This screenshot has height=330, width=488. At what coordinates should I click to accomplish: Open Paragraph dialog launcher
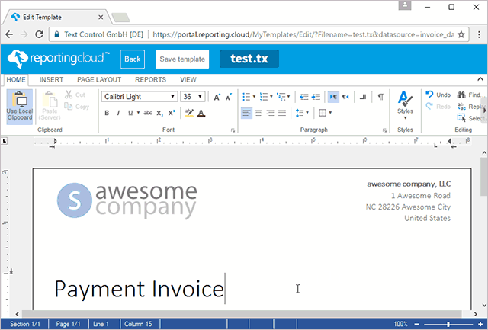(x=384, y=130)
